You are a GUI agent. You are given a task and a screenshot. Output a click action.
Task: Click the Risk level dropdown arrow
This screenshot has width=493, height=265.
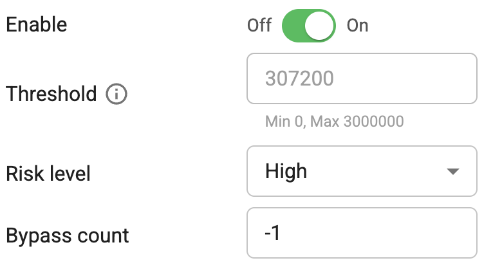point(453,172)
